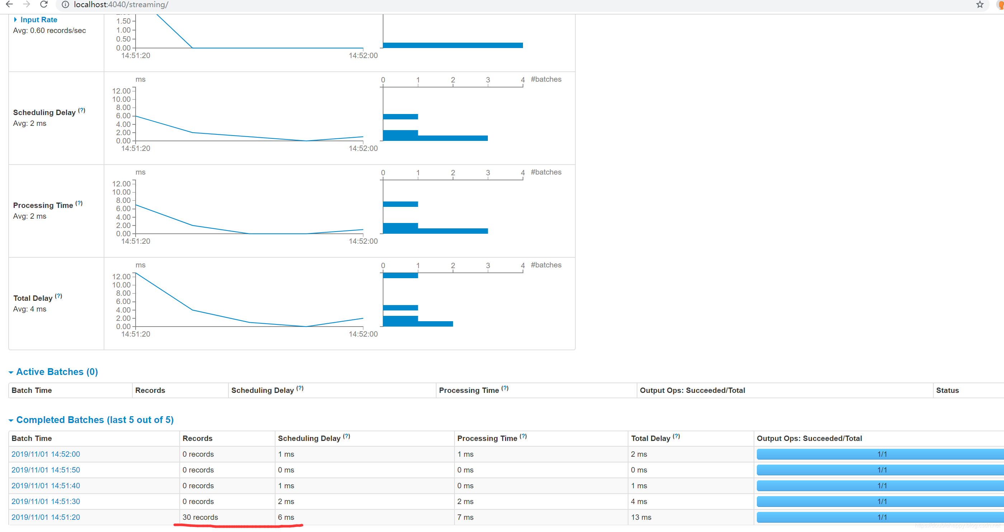Bookmark page with star icon

point(980,4)
